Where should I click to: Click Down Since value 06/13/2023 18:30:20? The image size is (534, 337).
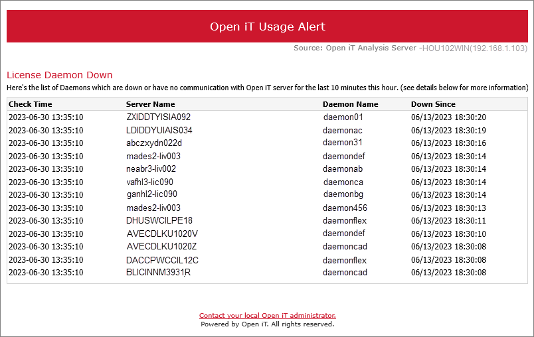(448, 117)
